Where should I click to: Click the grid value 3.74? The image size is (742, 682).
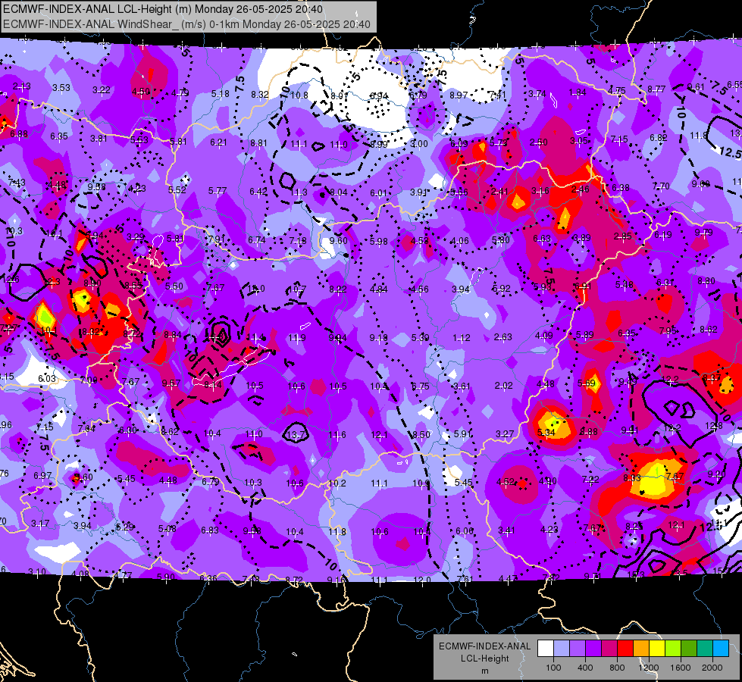(537, 94)
